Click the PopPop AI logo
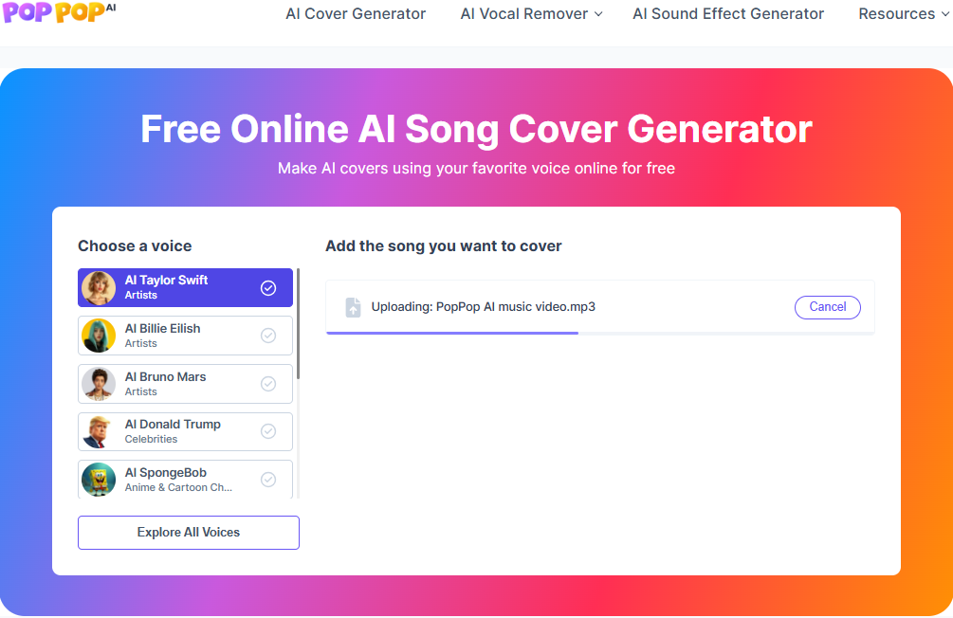953x618 pixels. (59, 12)
